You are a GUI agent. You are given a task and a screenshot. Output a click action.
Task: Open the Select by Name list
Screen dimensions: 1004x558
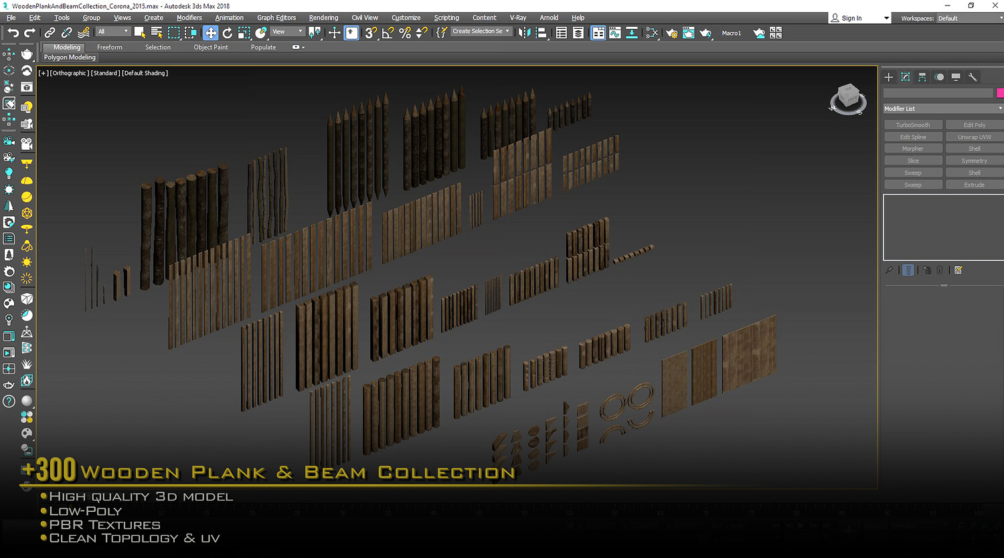[157, 33]
